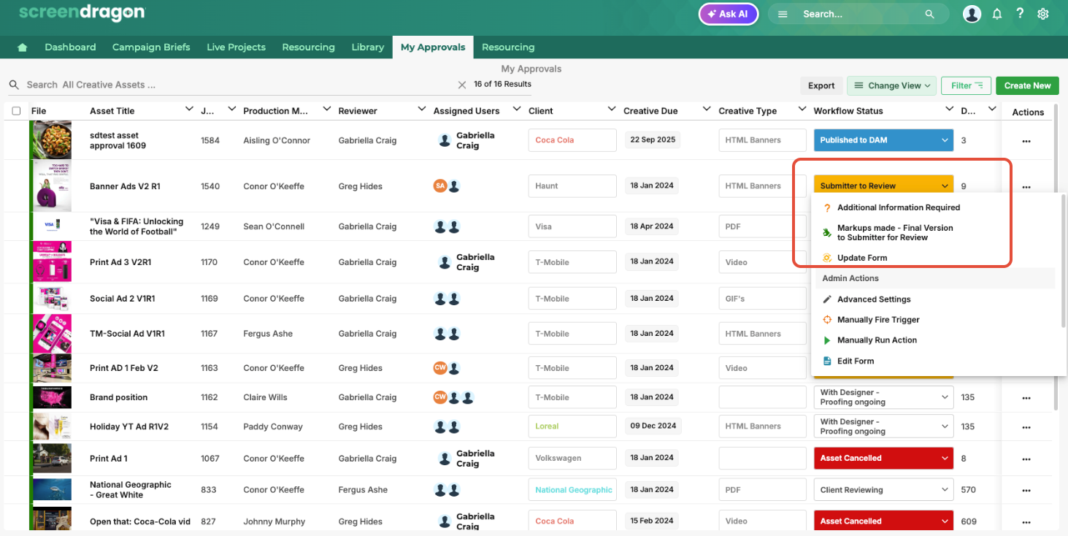1068x536 pixels.
Task: Open the user profile avatar
Action: pyautogui.click(x=972, y=14)
